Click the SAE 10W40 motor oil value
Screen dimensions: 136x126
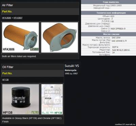[x=119, y=41]
